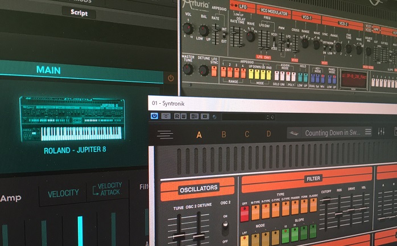The width and height of the screenshot is (397, 246).
Task: Click the preset stepper arrows in Syntronik header
Action: coord(268,117)
